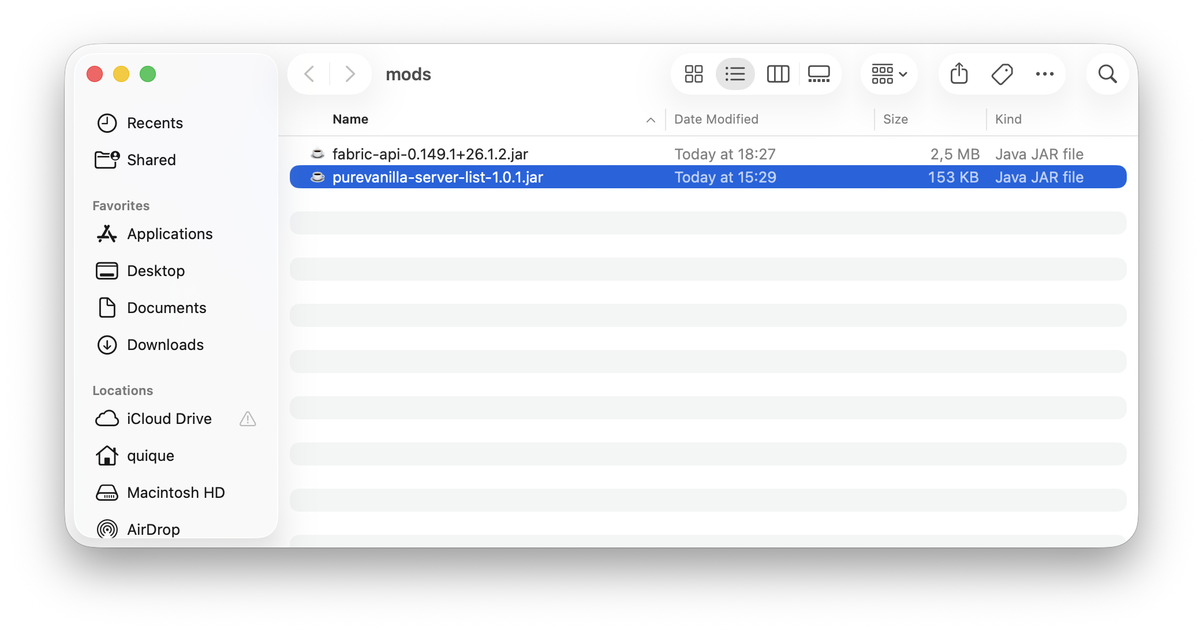Open Desktop in the sidebar

pos(156,271)
